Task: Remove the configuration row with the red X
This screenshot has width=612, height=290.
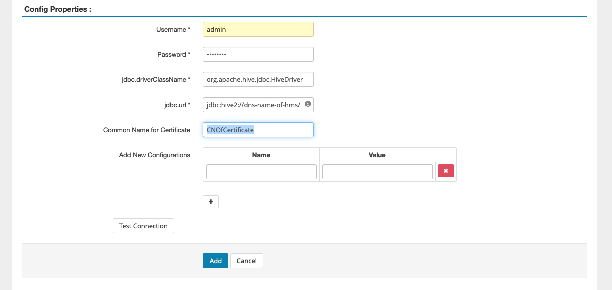Action: click(x=446, y=171)
